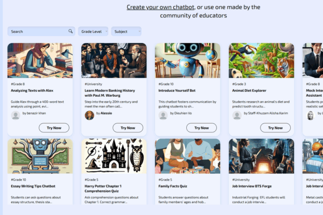Follow the Create your own chatbot link

click(160, 7)
